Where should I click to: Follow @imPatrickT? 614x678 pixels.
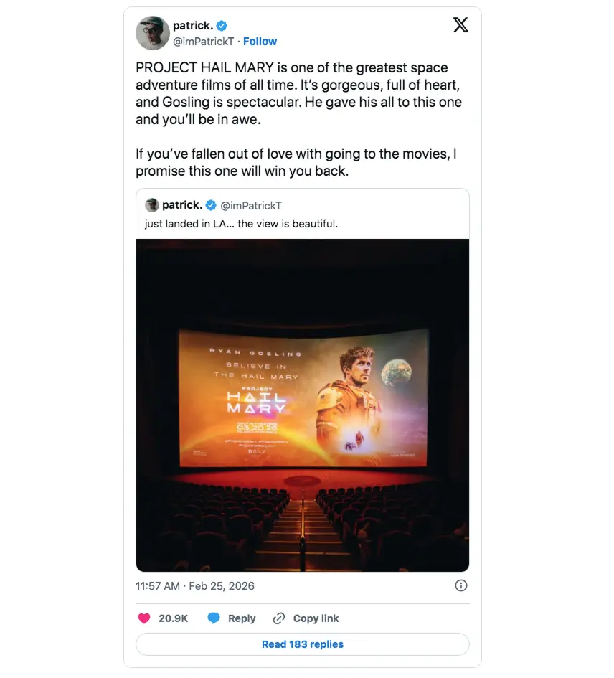click(x=260, y=42)
